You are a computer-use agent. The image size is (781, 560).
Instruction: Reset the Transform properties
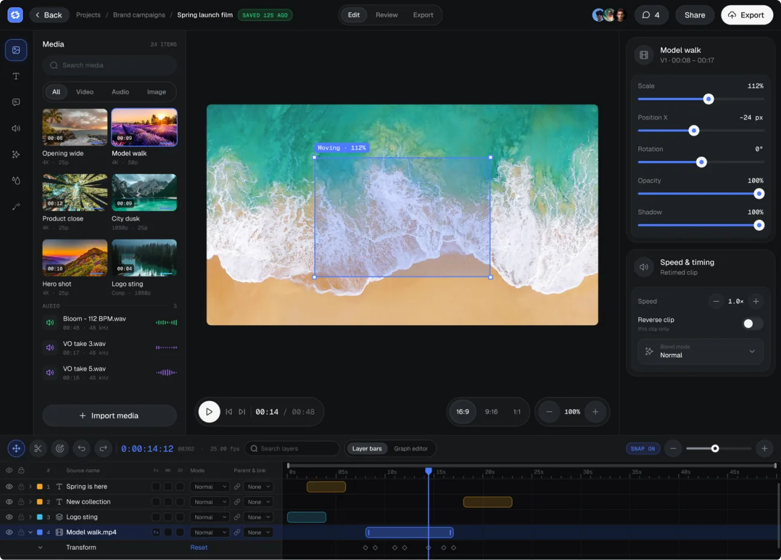click(199, 547)
